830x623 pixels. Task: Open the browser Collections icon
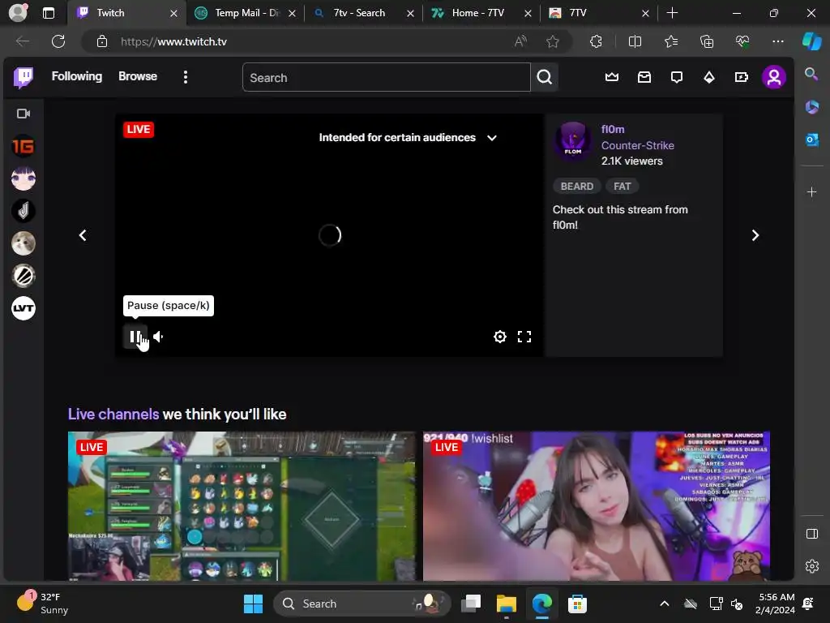[707, 41]
